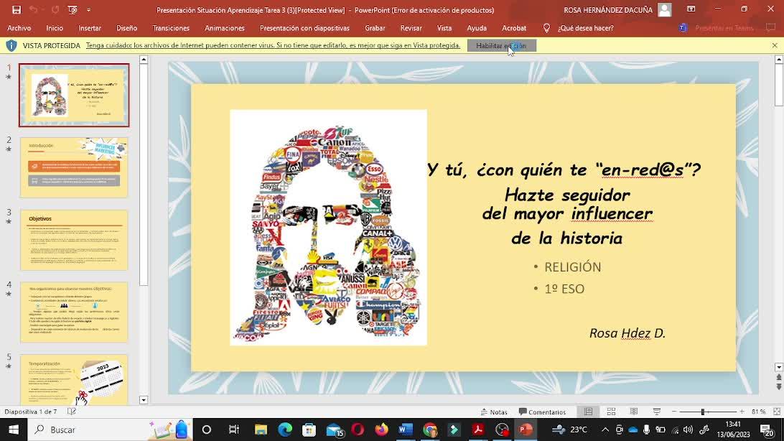Click the protected view warning link text

tap(273, 45)
